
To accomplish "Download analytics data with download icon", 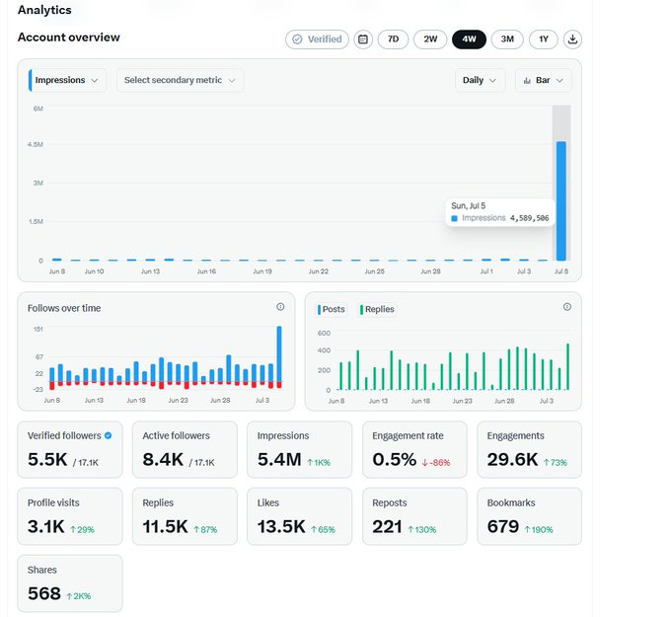I will [x=572, y=39].
